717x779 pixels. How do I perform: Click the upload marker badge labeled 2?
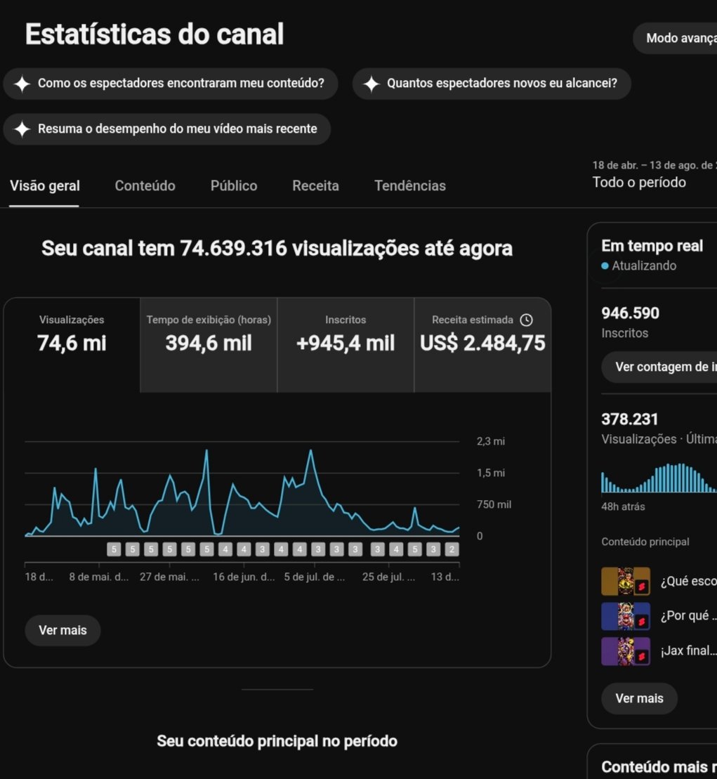click(452, 549)
